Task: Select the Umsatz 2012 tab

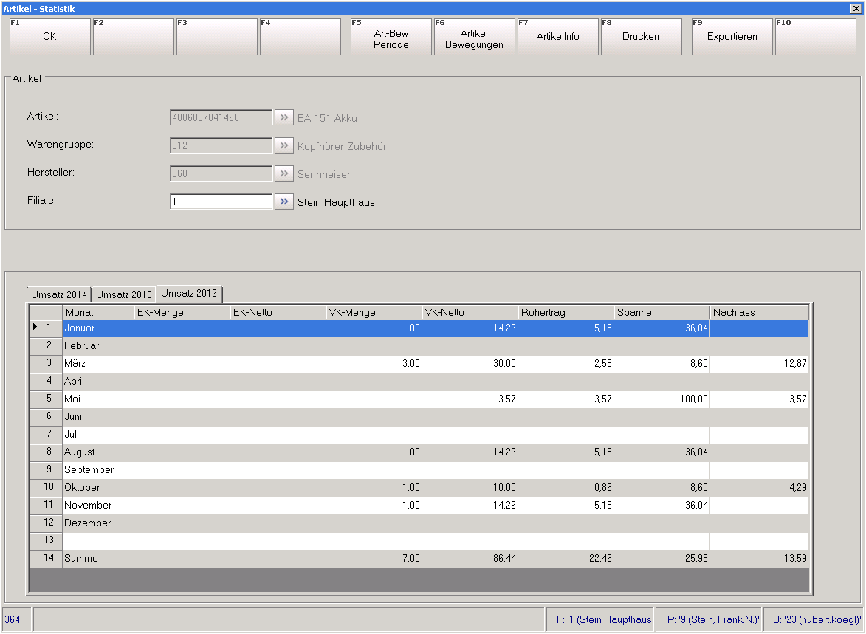Action: pyautogui.click(x=189, y=293)
